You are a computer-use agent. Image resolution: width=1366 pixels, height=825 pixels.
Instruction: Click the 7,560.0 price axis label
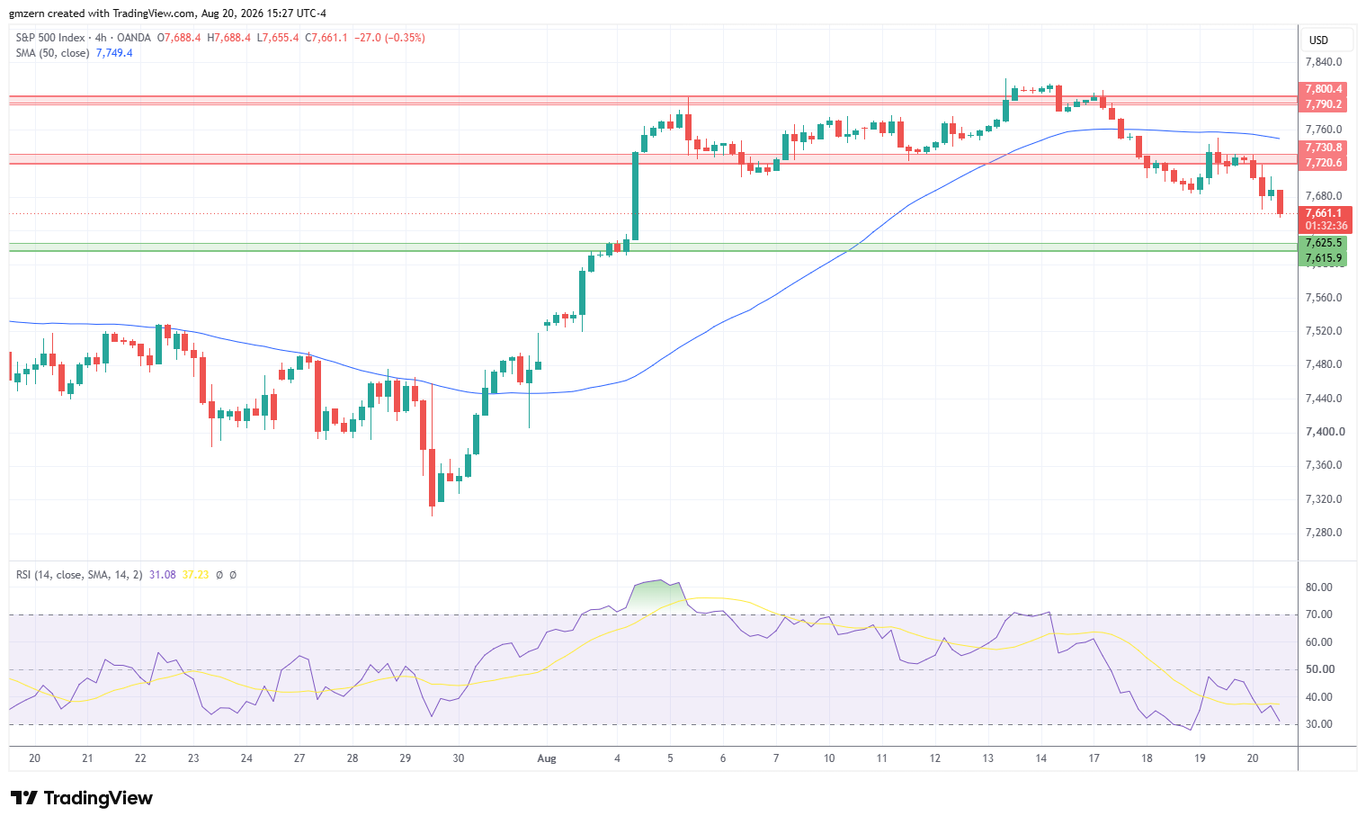click(x=1324, y=298)
